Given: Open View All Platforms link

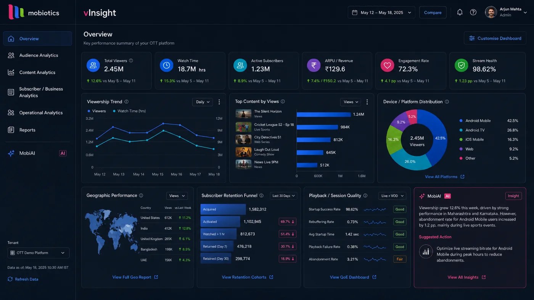Looking at the screenshot, I should (x=445, y=177).
